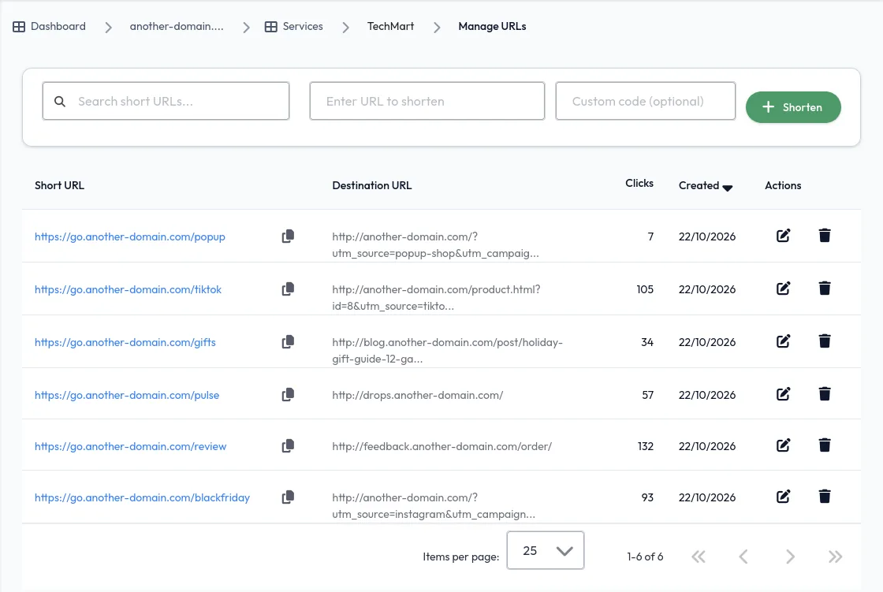Select the 132 clicks value

[646, 446]
